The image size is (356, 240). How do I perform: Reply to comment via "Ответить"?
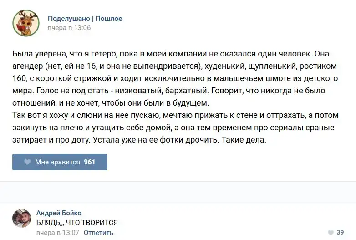pyautogui.click(x=98, y=232)
